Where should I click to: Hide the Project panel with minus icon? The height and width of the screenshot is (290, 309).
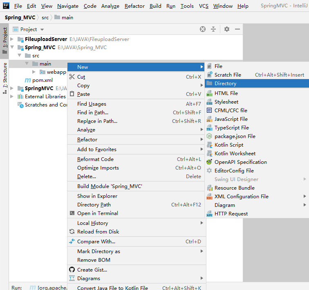(237, 29)
